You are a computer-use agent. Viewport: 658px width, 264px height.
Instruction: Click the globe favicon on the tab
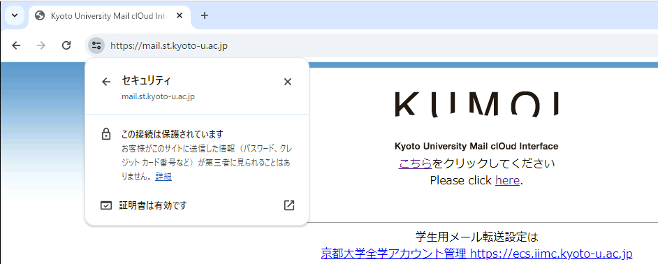(41, 15)
